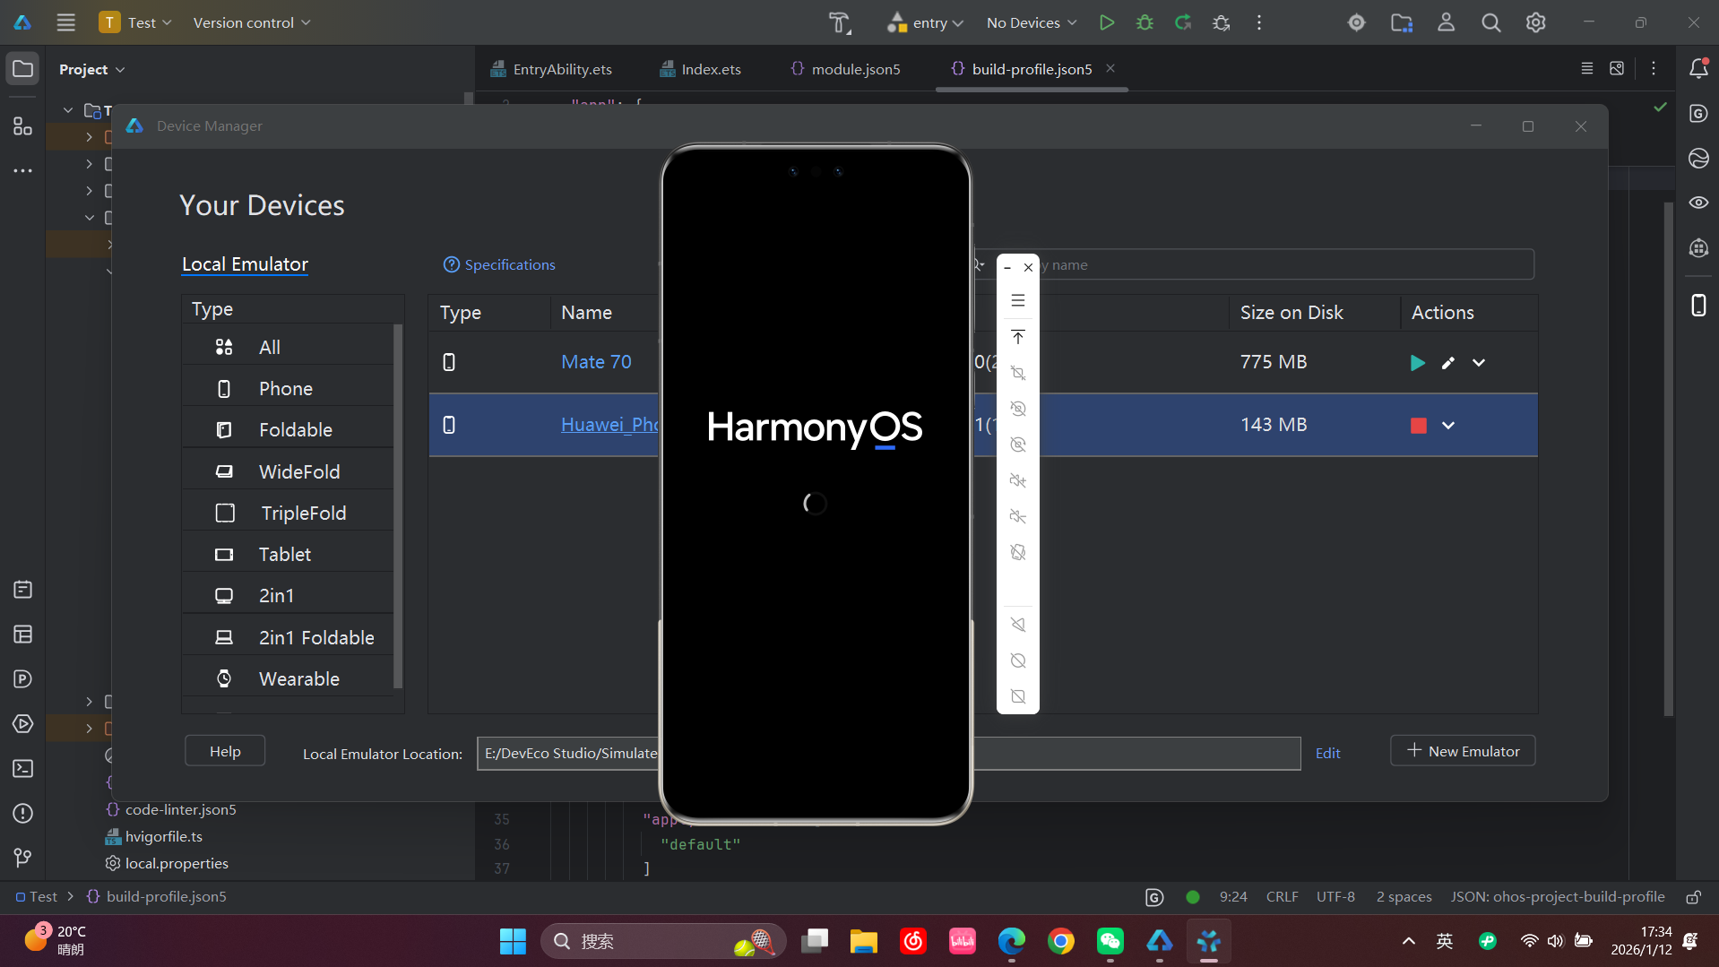Select the Foldable device type
Image resolution: width=1719 pixels, height=967 pixels.
[295, 430]
